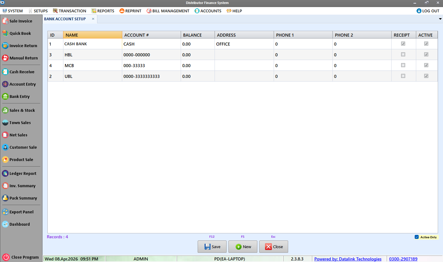Select the HBL name cell
The image size is (443, 262).
pyautogui.click(x=93, y=54)
